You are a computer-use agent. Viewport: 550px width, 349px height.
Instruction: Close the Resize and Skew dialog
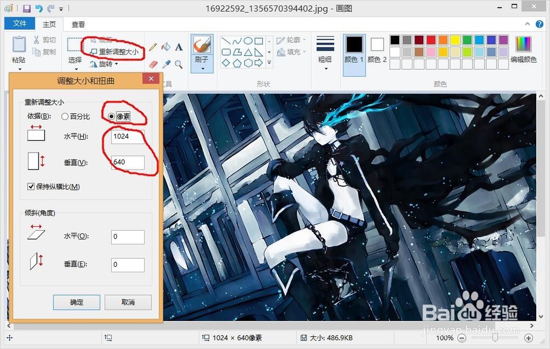pos(151,79)
